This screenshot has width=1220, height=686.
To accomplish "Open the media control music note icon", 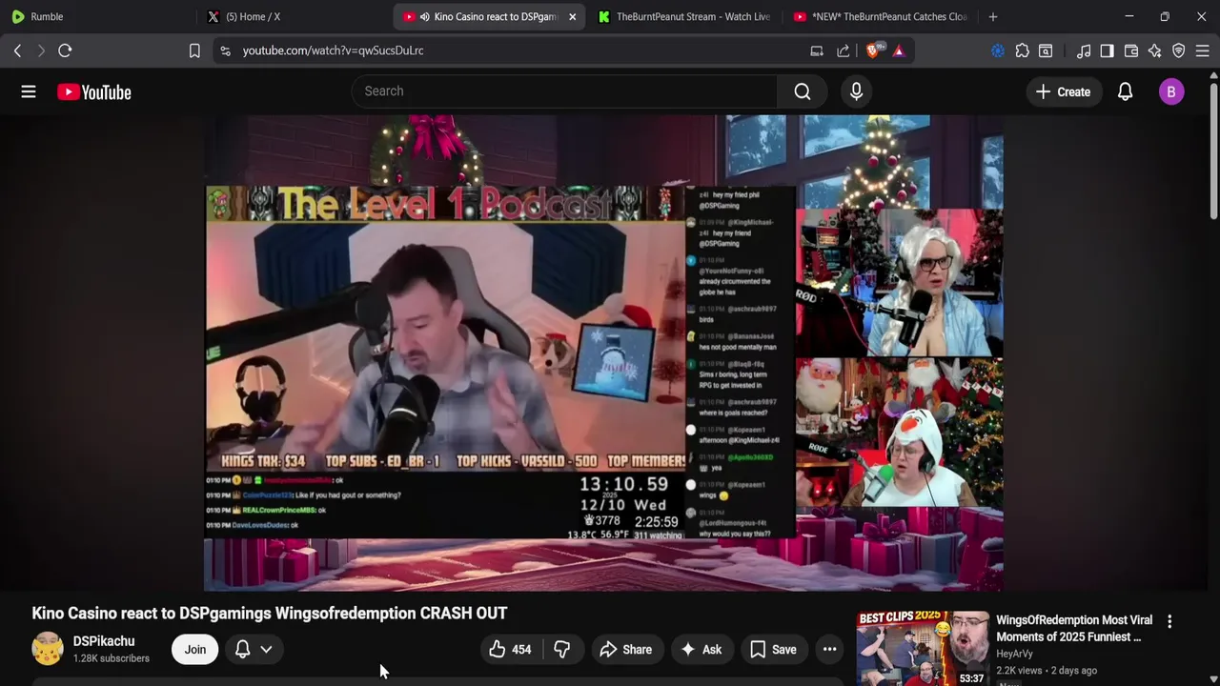I will pyautogui.click(x=1084, y=50).
